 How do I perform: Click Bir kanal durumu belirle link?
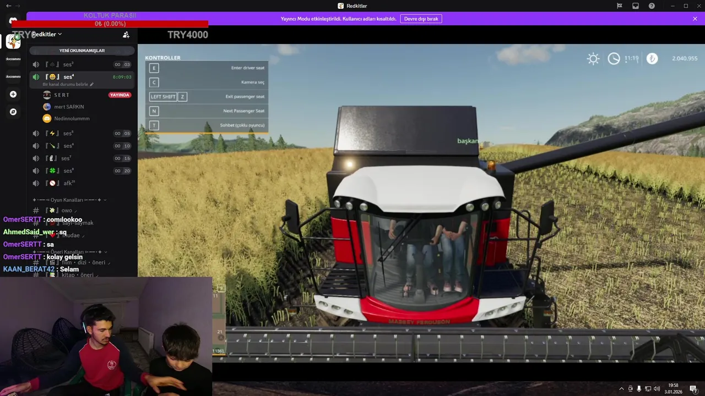[68, 85]
